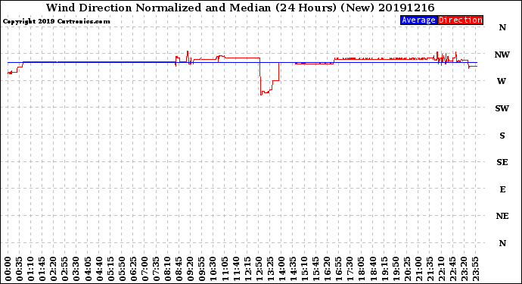The image size is (522, 284).
Task: Click the "20:25" time axis label
Action: pos(407,269)
